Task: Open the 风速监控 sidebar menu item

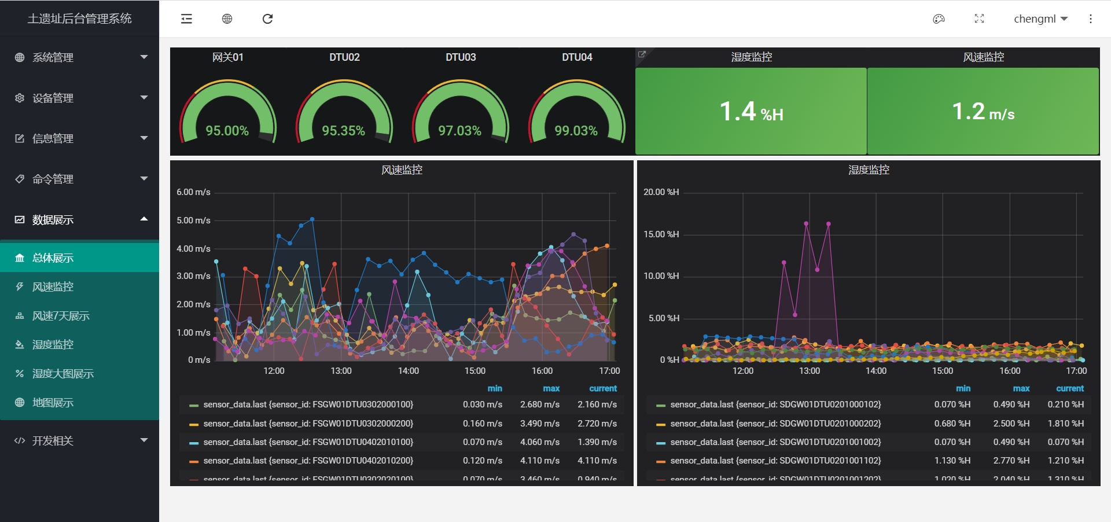Action: pyautogui.click(x=79, y=287)
